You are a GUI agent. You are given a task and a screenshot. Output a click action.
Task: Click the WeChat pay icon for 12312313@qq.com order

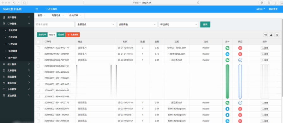(227, 48)
